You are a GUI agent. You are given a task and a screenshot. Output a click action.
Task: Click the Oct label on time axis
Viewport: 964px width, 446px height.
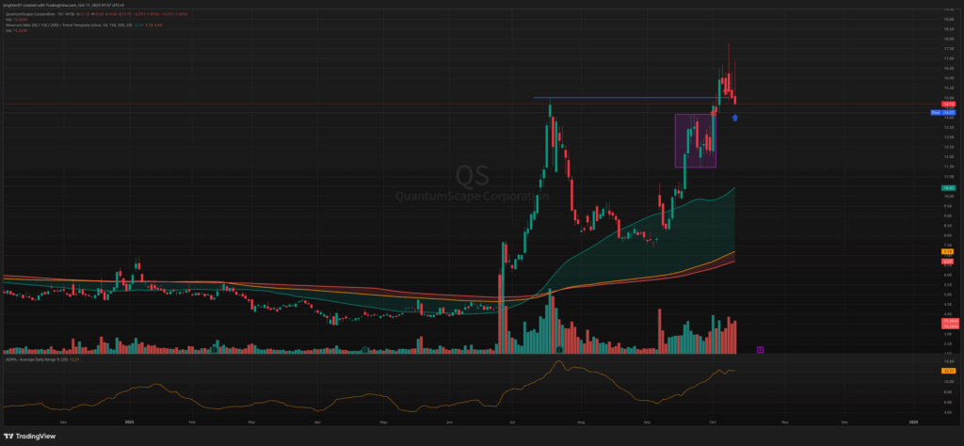tap(723, 423)
